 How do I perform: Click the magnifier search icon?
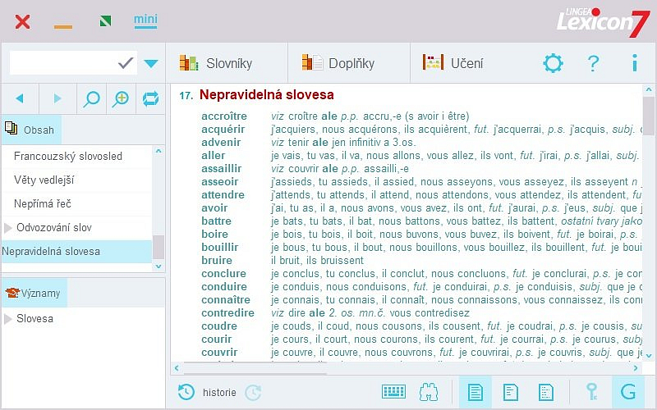(x=92, y=99)
